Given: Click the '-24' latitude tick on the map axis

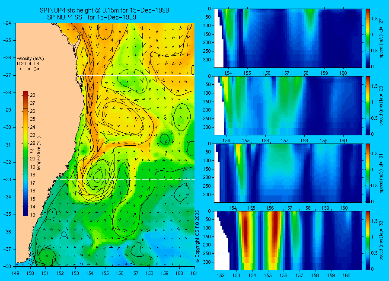Looking at the screenshot, I should (x=7, y=23).
